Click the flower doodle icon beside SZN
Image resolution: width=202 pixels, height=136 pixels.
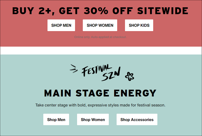tap(130, 77)
